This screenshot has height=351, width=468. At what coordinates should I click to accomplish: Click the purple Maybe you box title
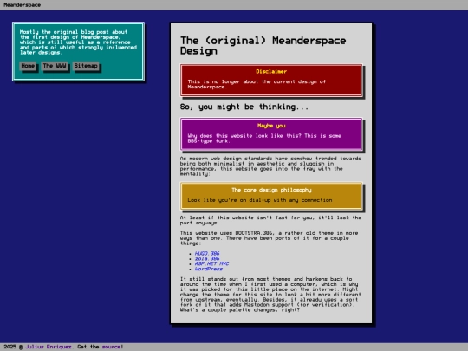click(x=271, y=126)
